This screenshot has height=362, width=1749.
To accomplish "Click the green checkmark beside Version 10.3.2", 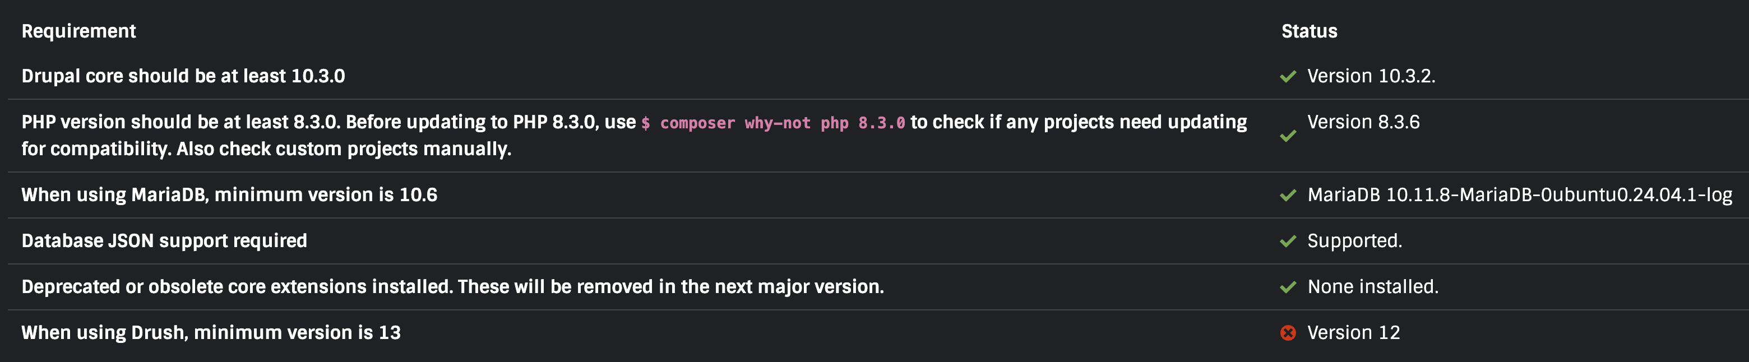I will coord(1287,77).
